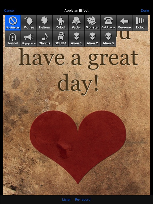Apply the Vader helmet effect
153x204 pixels.
(x=76, y=23)
